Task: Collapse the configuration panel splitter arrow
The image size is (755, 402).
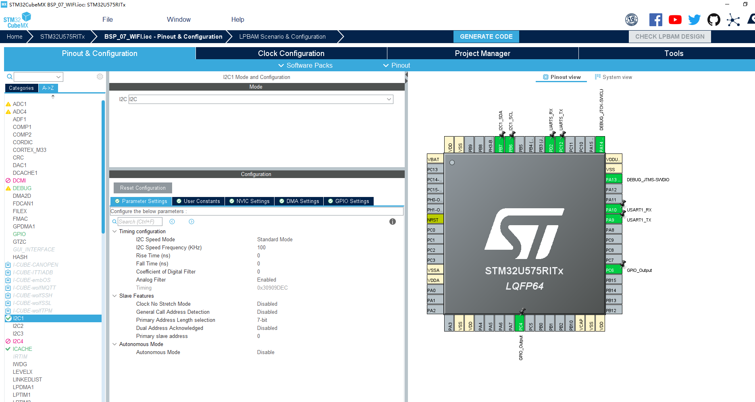Action: point(406,75)
